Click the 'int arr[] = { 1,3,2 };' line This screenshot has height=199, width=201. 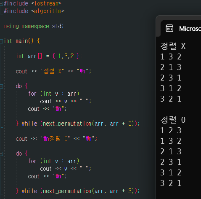[x=49, y=56]
